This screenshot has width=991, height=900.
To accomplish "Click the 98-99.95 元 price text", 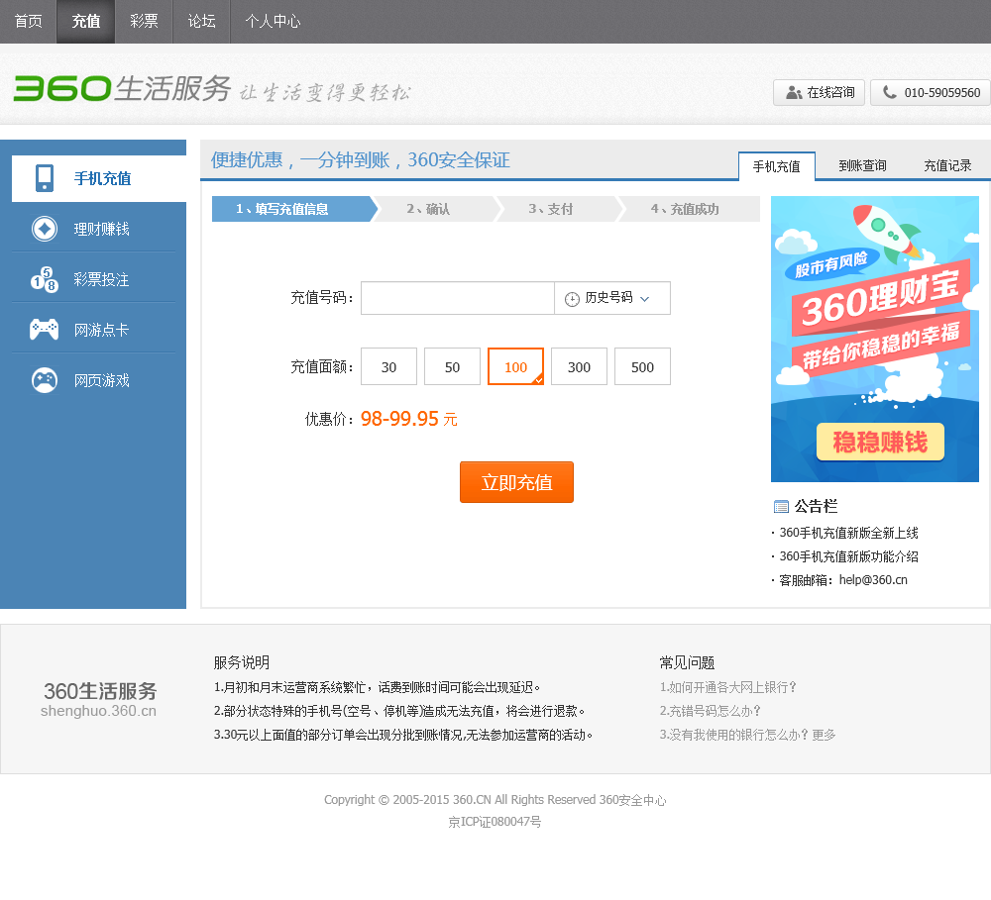I will point(409,419).
